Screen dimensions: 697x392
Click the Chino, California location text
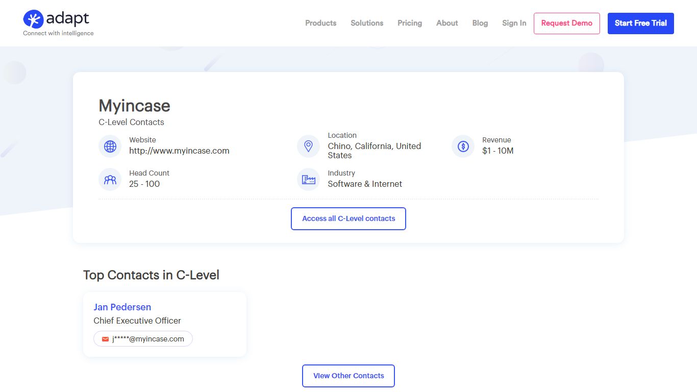coord(375,151)
